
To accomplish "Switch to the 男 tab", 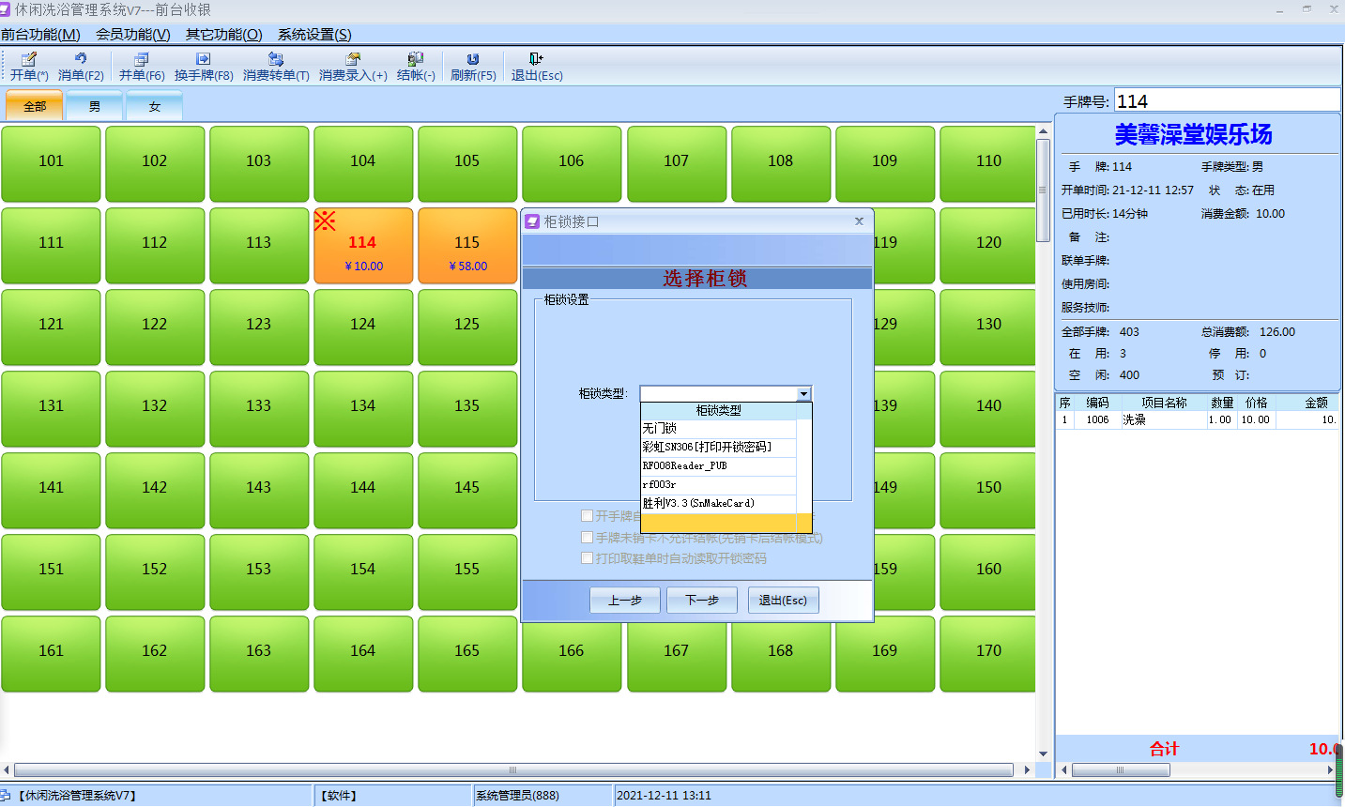I will click(x=95, y=106).
